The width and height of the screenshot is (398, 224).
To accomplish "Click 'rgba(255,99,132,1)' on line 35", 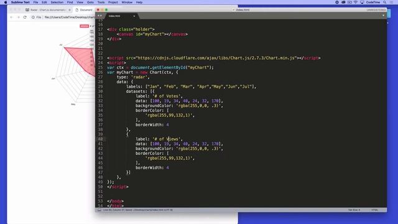I will (169, 115).
